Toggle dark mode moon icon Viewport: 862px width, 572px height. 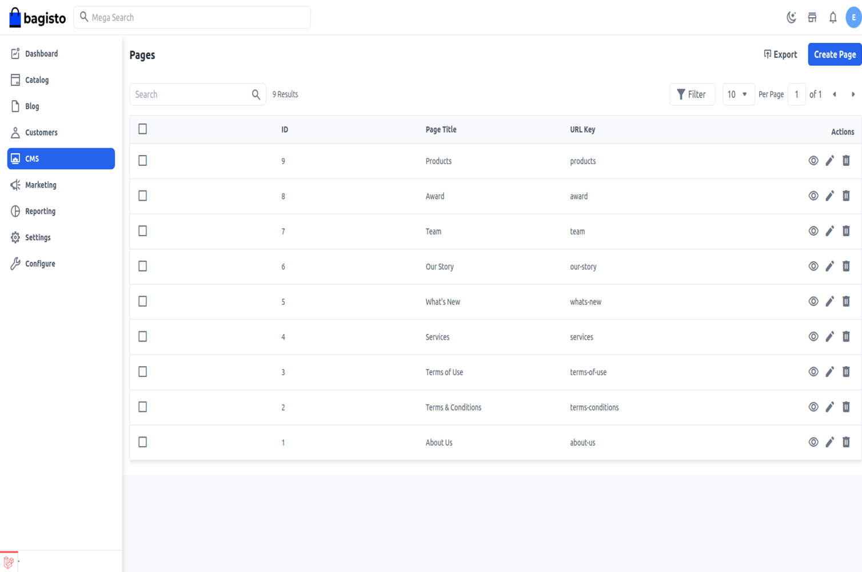(791, 17)
